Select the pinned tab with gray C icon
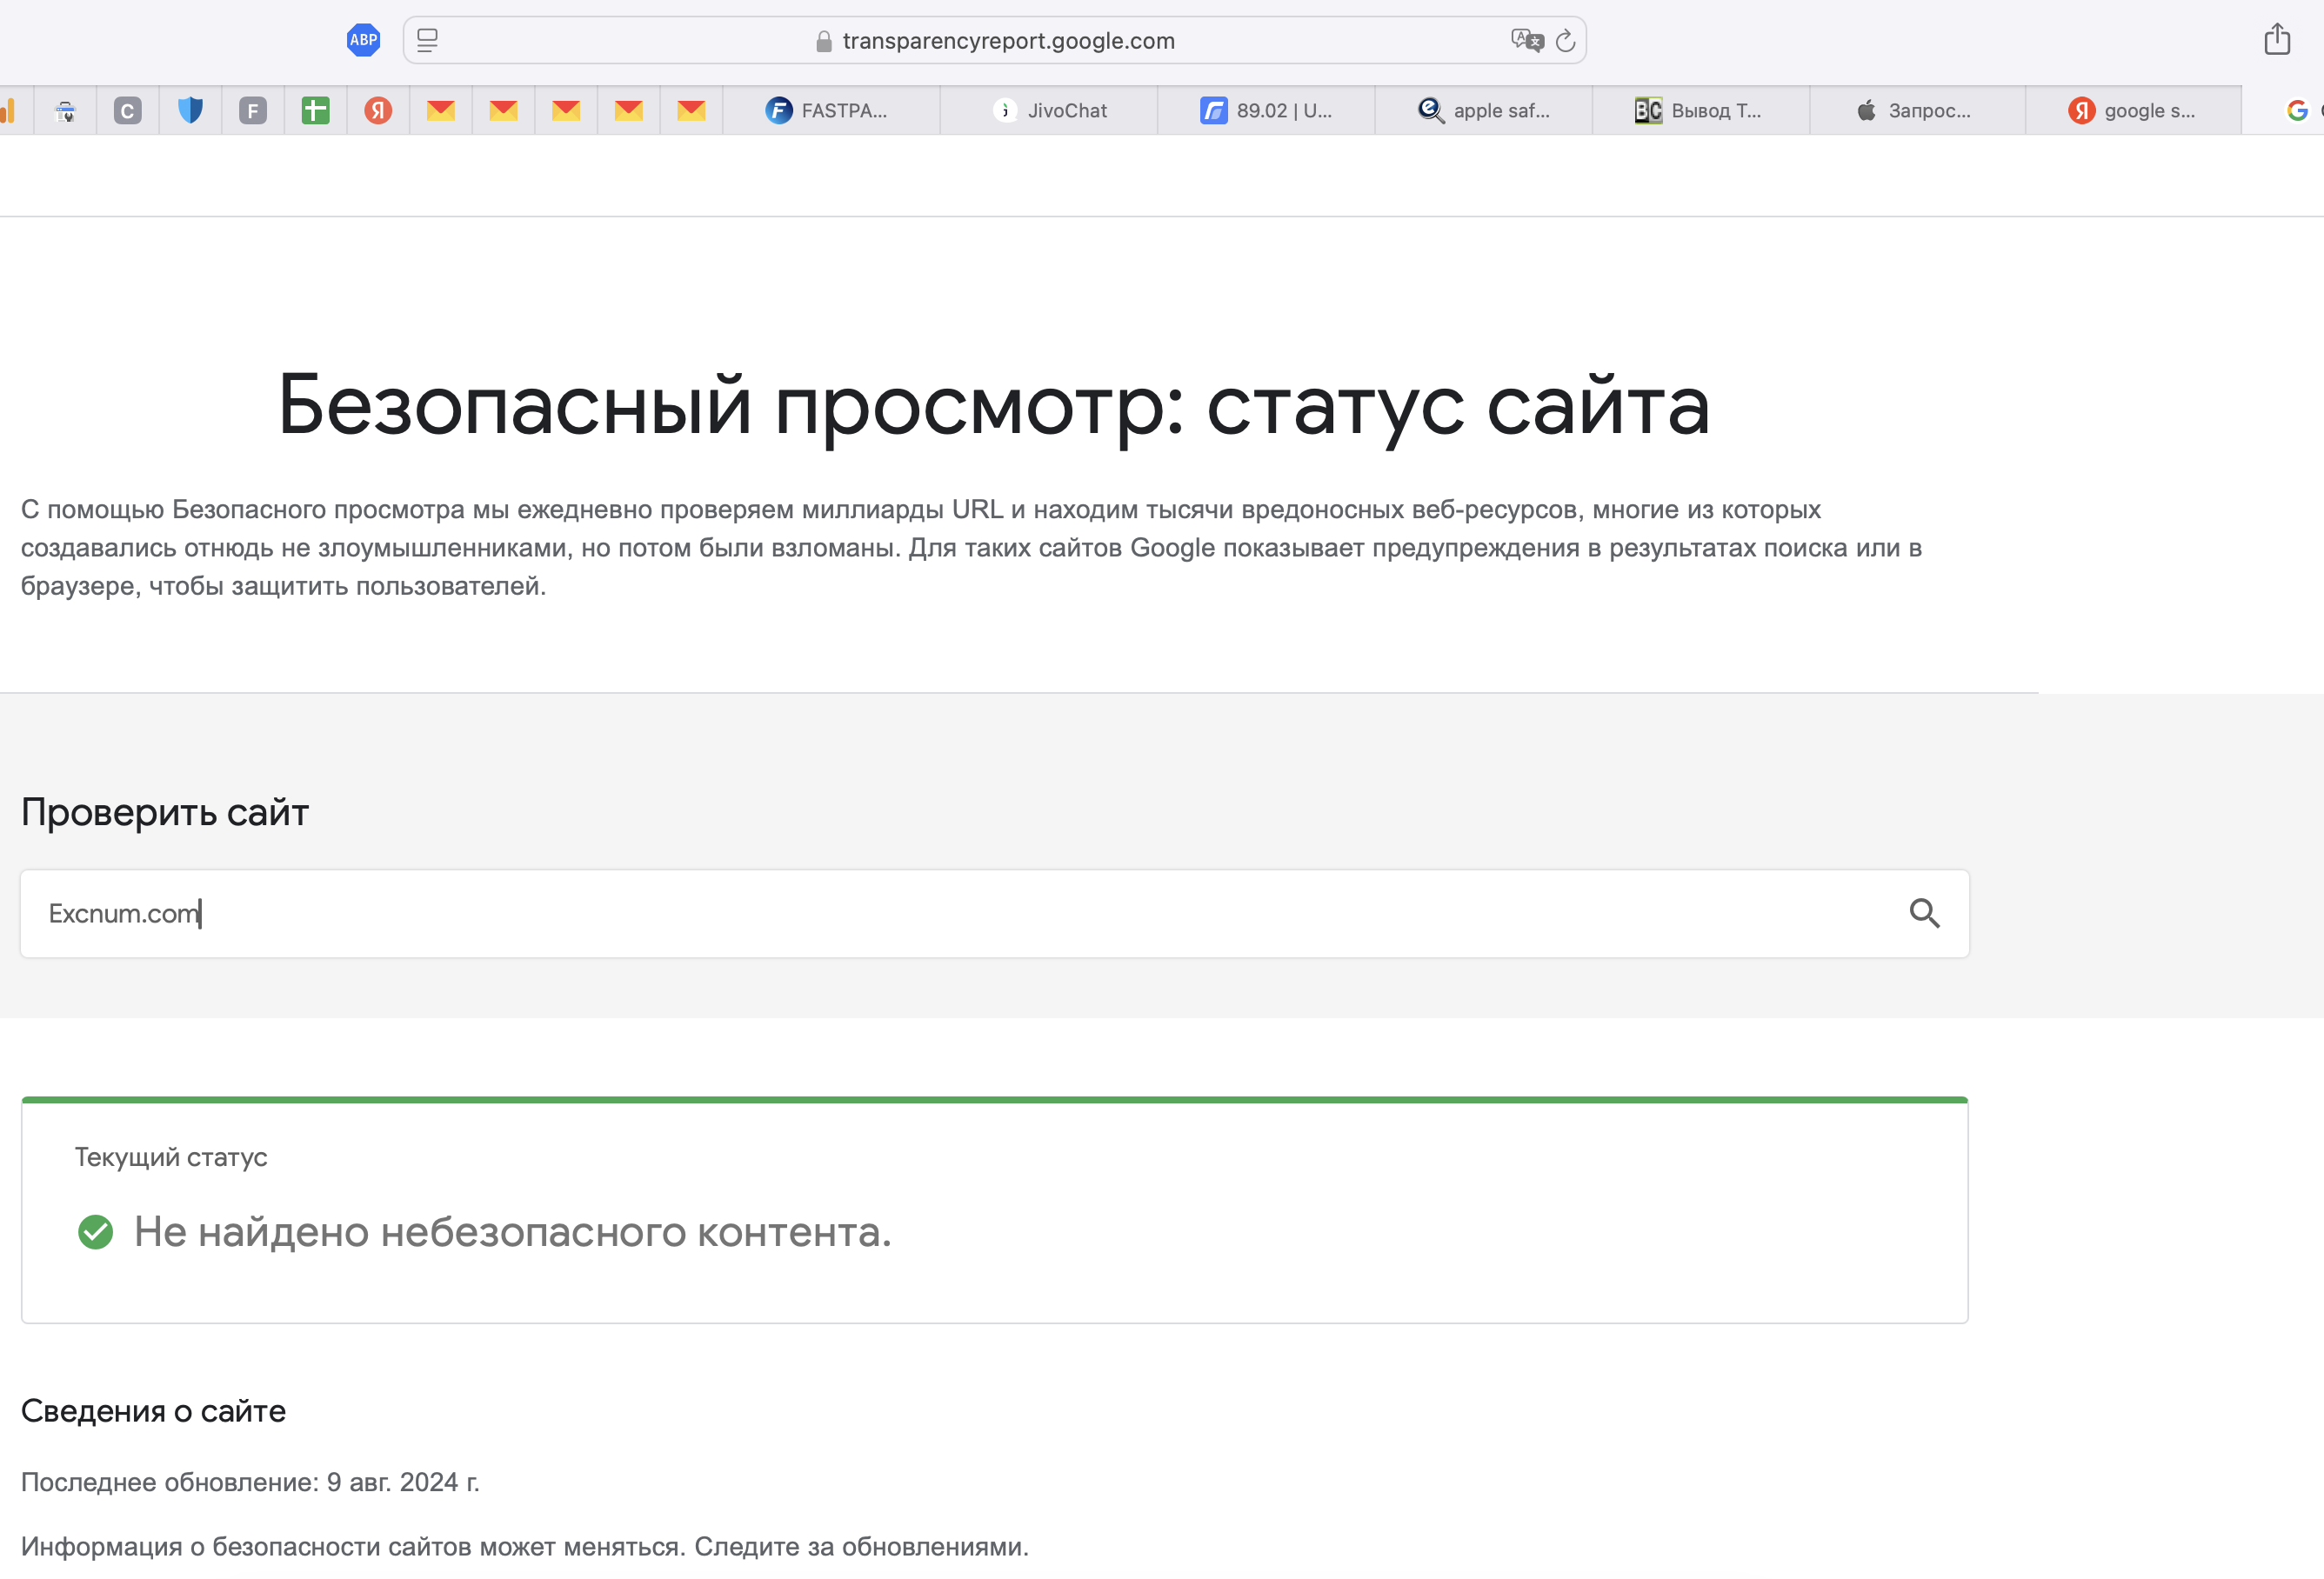 click(x=127, y=110)
